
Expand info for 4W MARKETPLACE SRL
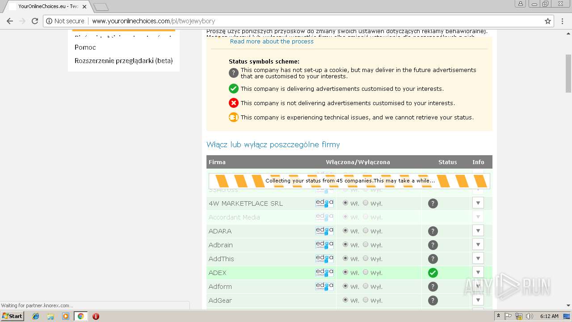478,203
